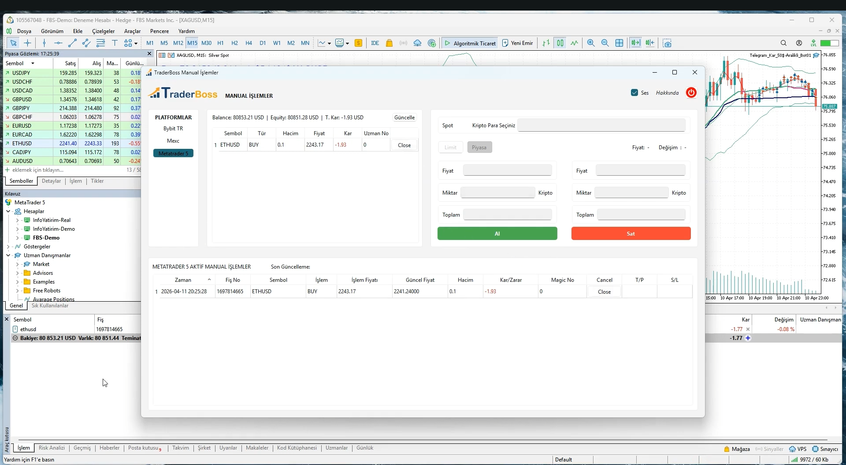846x465 pixels.
Task: Open the indicators list dropdown
Action: pos(342,43)
